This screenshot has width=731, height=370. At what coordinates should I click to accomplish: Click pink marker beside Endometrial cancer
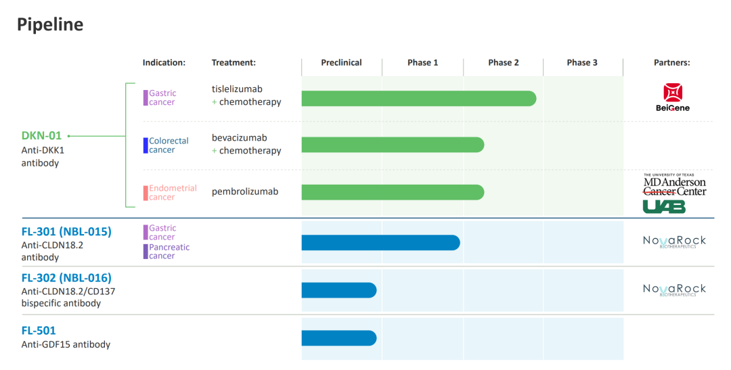[x=146, y=193]
